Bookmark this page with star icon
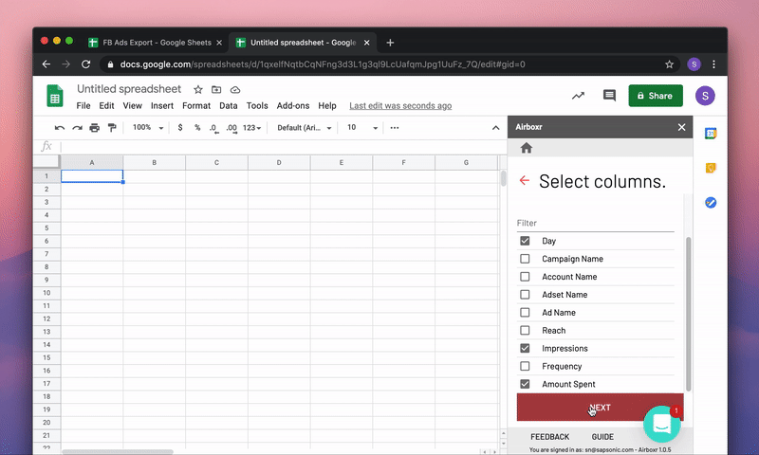 pos(669,64)
